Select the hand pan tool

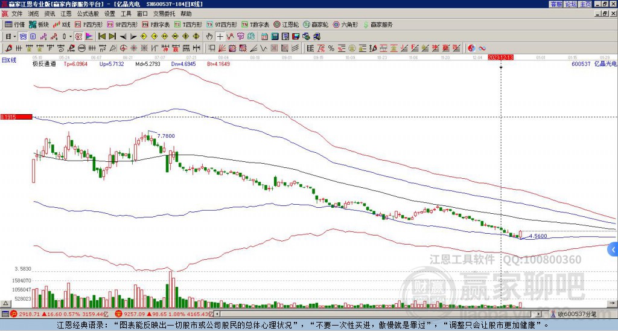point(209,37)
